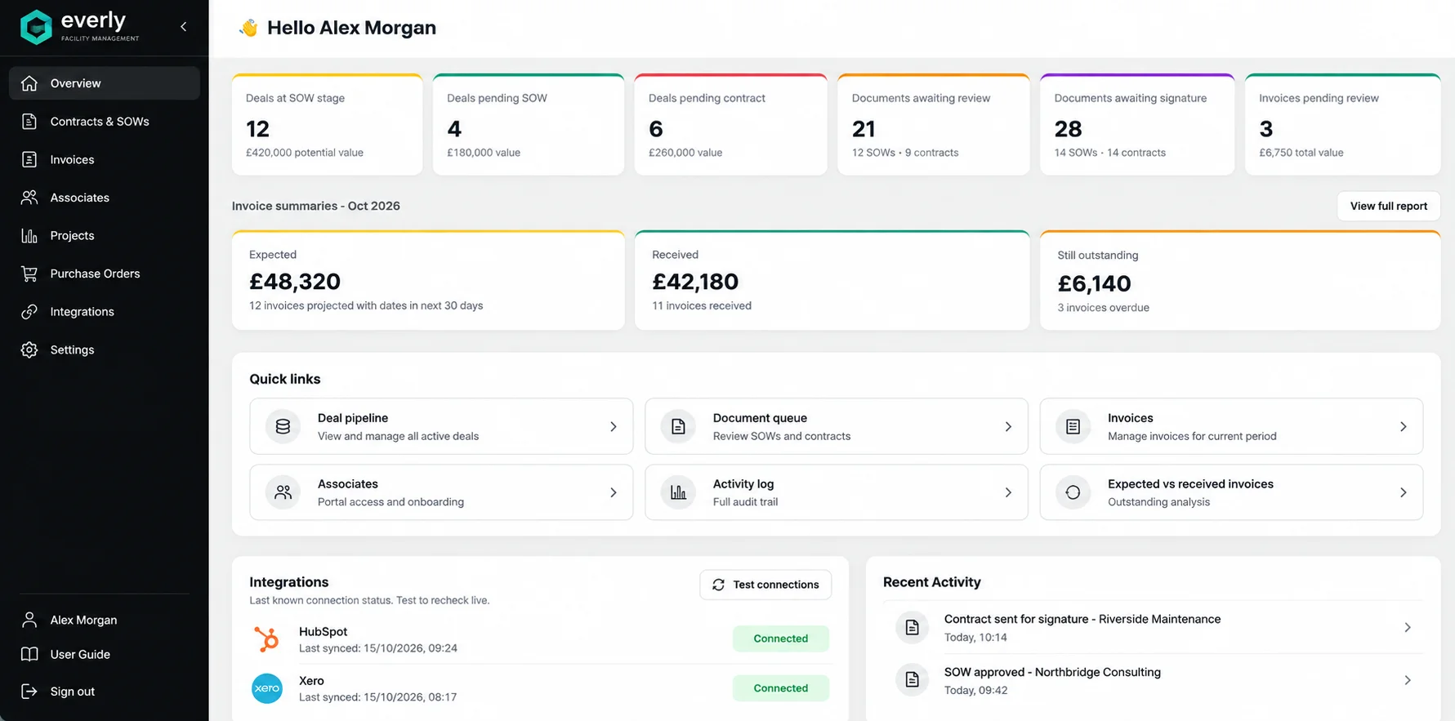Click Expected vs received invoices circular icon

(x=1073, y=492)
